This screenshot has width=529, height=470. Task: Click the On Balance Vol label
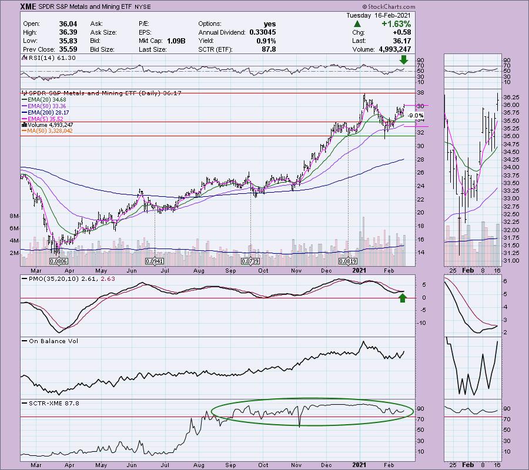(53, 341)
